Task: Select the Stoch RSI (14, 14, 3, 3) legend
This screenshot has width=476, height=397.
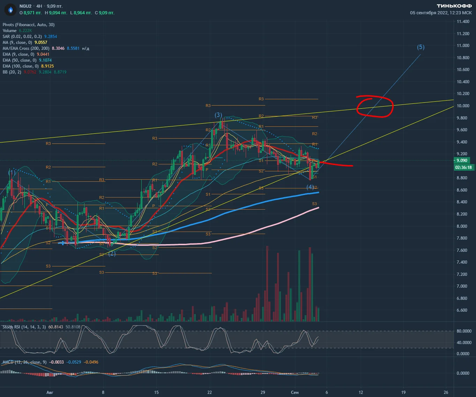Action: [x=24, y=327]
